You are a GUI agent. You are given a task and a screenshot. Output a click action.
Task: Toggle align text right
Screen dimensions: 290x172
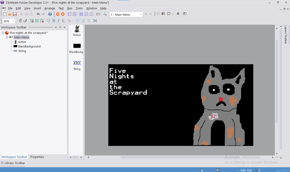88,21
